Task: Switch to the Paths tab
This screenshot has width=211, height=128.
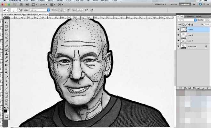Action: point(199,16)
